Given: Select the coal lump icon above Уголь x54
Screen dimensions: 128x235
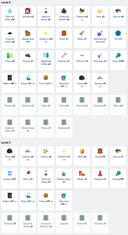Looking at the screenshot, I should [x=82, y=78].
